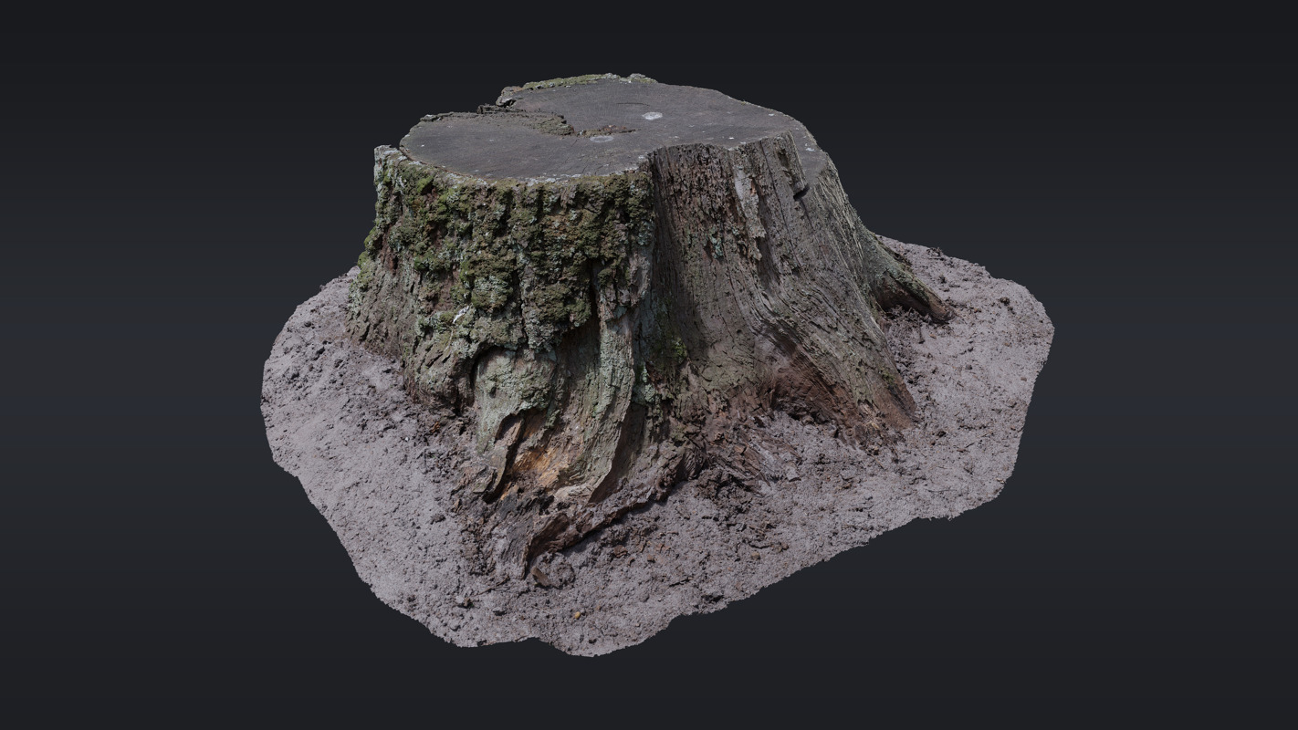
Task: Click the crack notch on the stump's top surface
Action: tap(548, 123)
